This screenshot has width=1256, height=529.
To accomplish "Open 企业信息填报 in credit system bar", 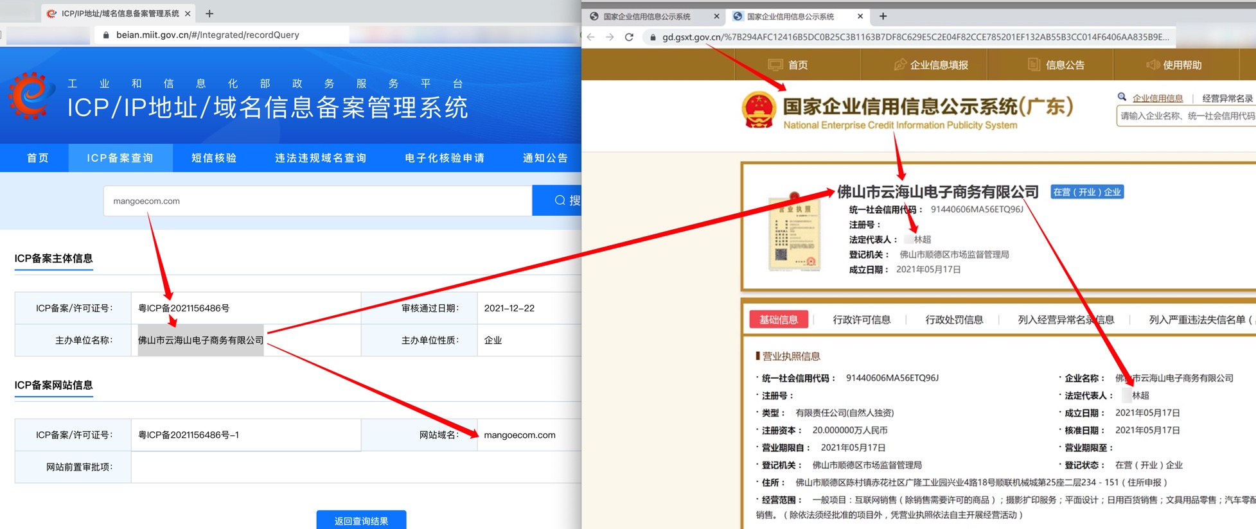I will click(930, 65).
